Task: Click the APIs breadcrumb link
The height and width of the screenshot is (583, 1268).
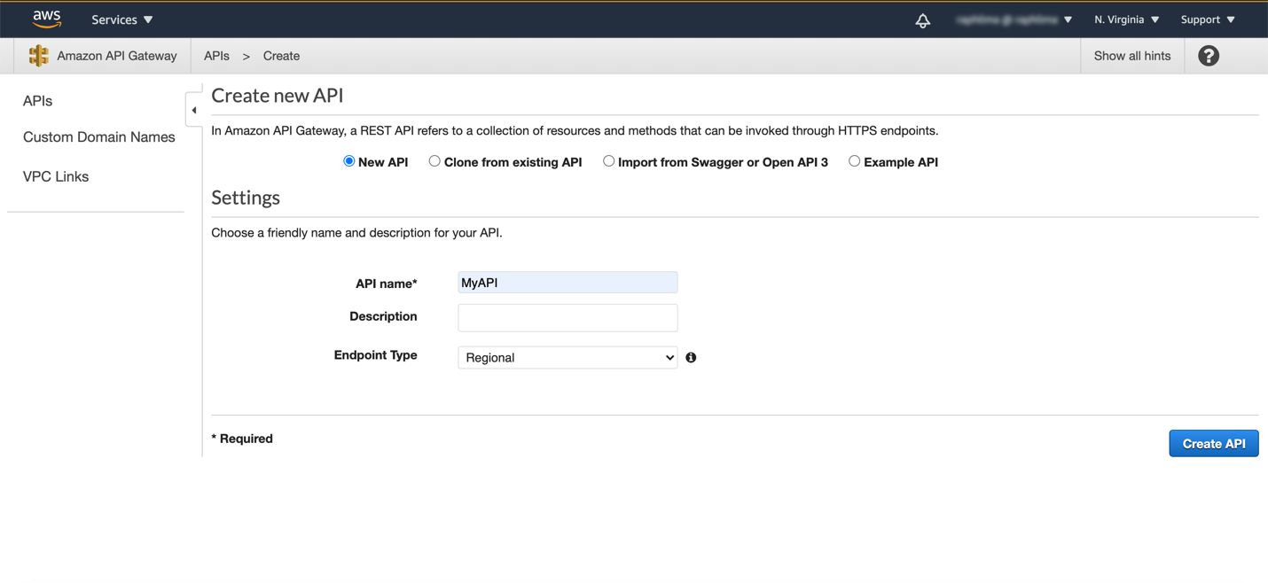Action: click(x=216, y=56)
